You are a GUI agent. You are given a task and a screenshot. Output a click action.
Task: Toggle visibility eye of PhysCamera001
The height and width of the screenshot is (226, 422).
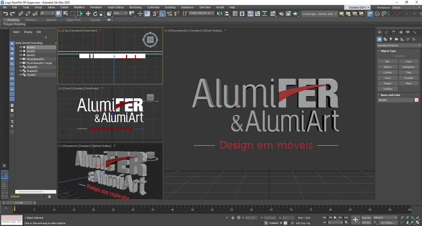pyautogui.click(x=21, y=59)
